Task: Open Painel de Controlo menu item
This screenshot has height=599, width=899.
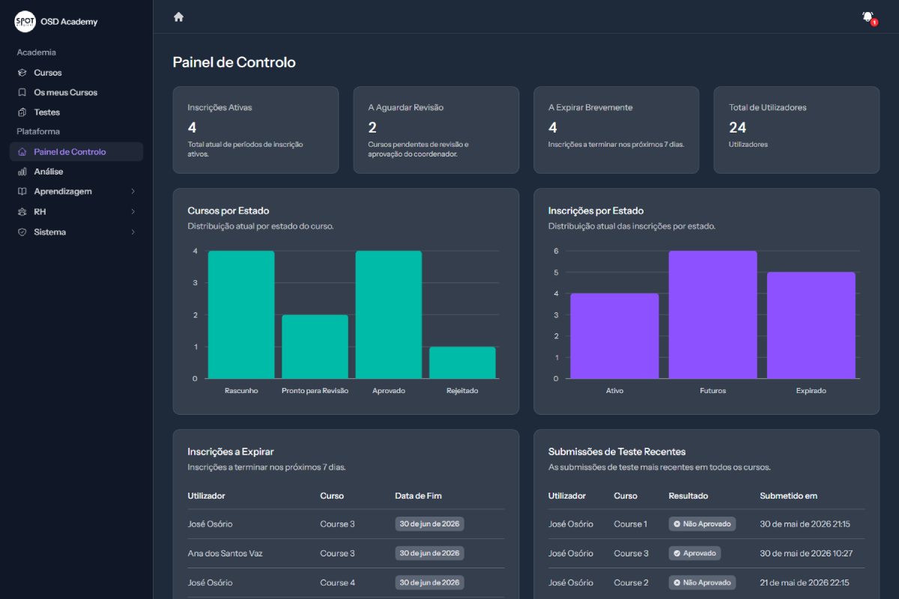Action: 76,152
